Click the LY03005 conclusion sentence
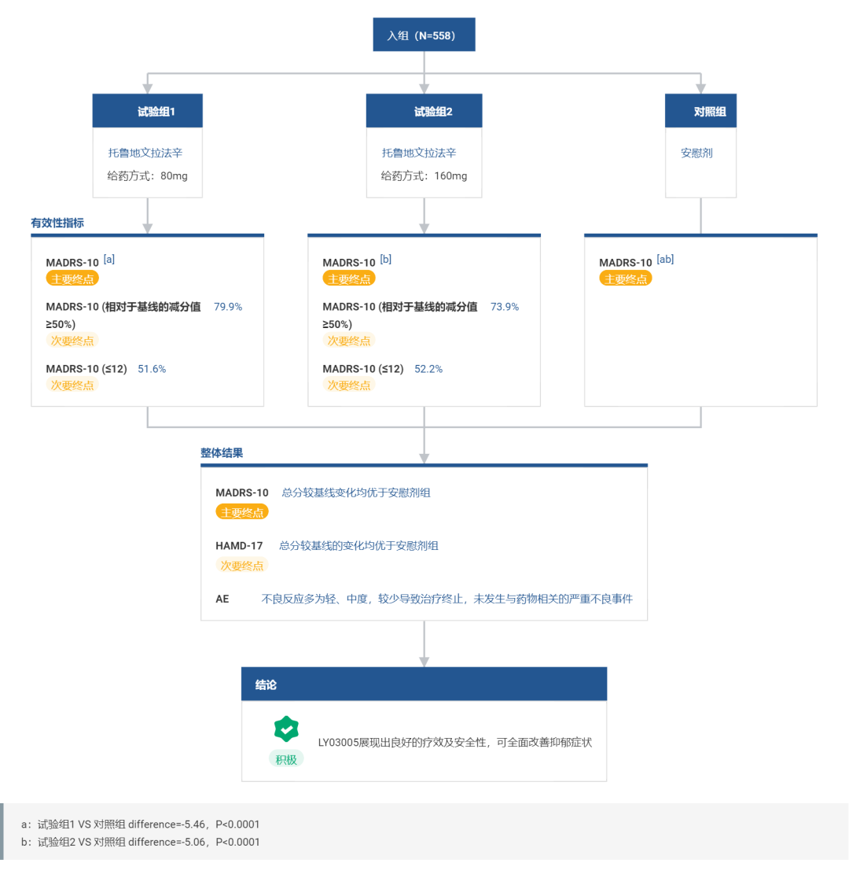Screen dimensions: 849x878 (454, 742)
